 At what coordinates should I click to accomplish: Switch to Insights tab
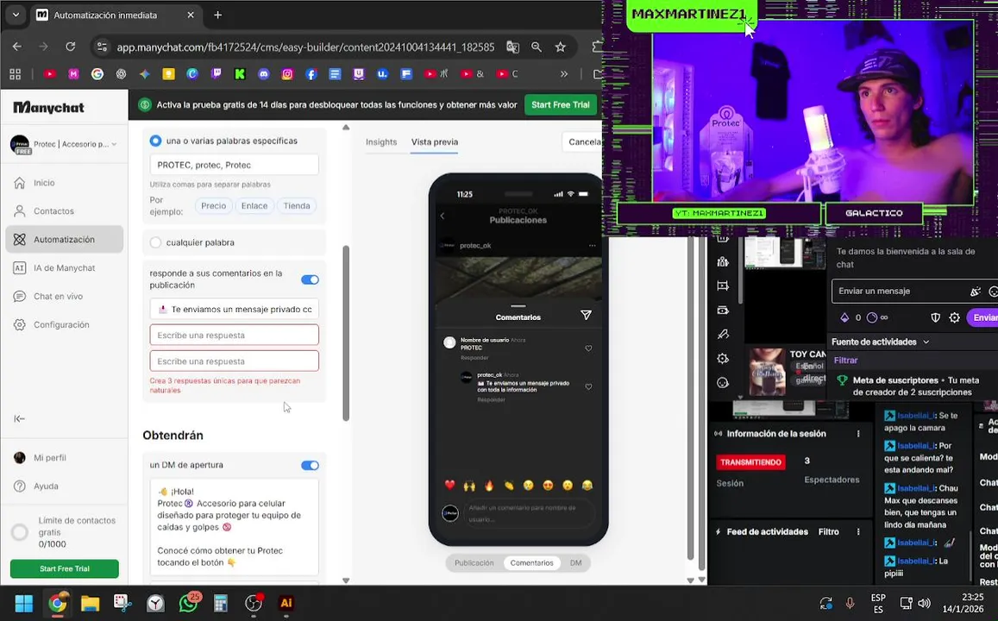click(x=381, y=142)
